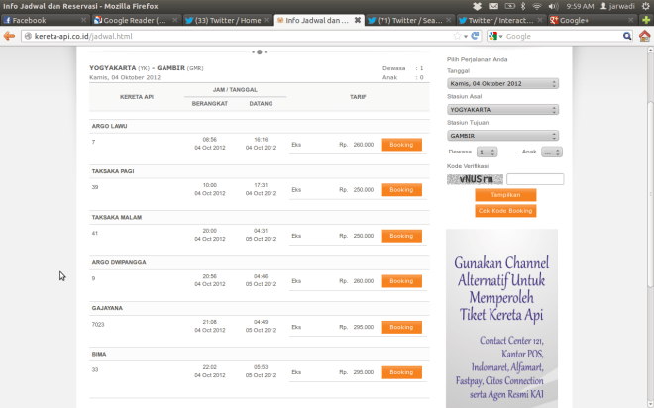This screenshot has width=654, height=408.
Task: Click the vNUSrm captcha image
Action: tap(475, 179)
